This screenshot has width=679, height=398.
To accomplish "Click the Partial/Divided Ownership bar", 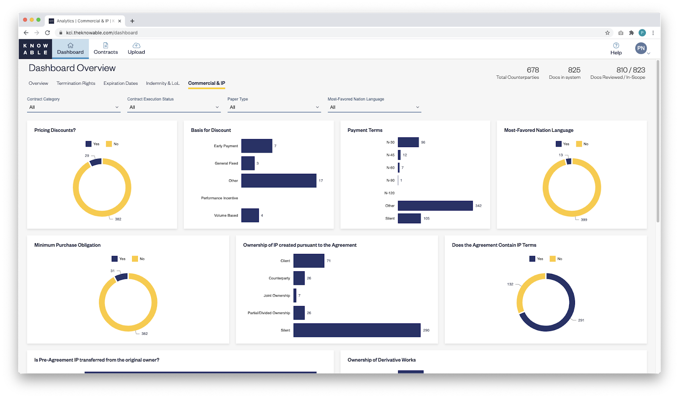I will point(299,313).
